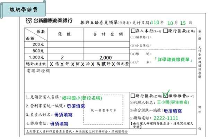
Task: Click inside the 電腦認證欄 area
Action: pyautogui.click(x=110, y=80)
